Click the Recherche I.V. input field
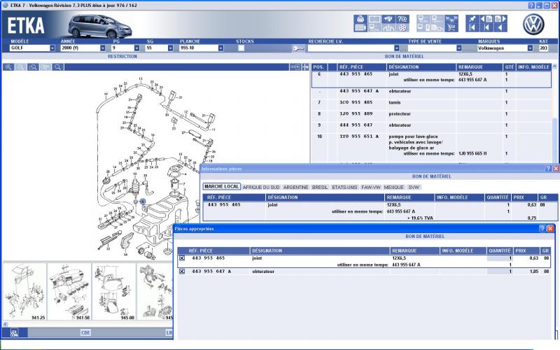This screenshot has height=350, width=560. click(x=351, y=48)
